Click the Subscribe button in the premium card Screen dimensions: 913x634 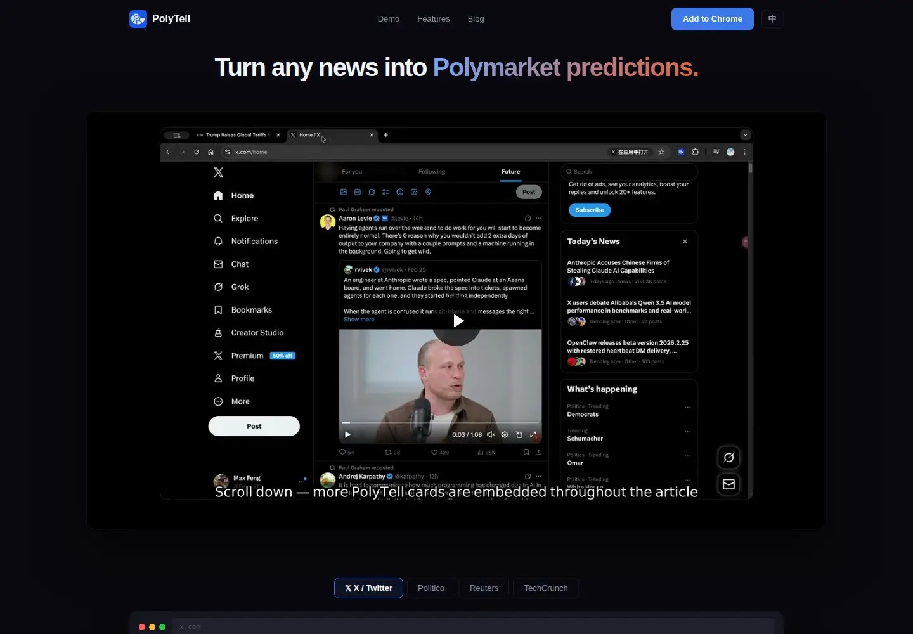tap(590, 210)
